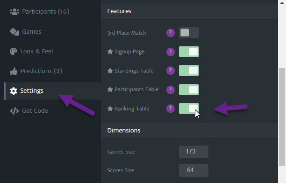This screenshot has height=183, width=286.
Task: Disable the Signup Page toggle
Action: pos(189,51)
